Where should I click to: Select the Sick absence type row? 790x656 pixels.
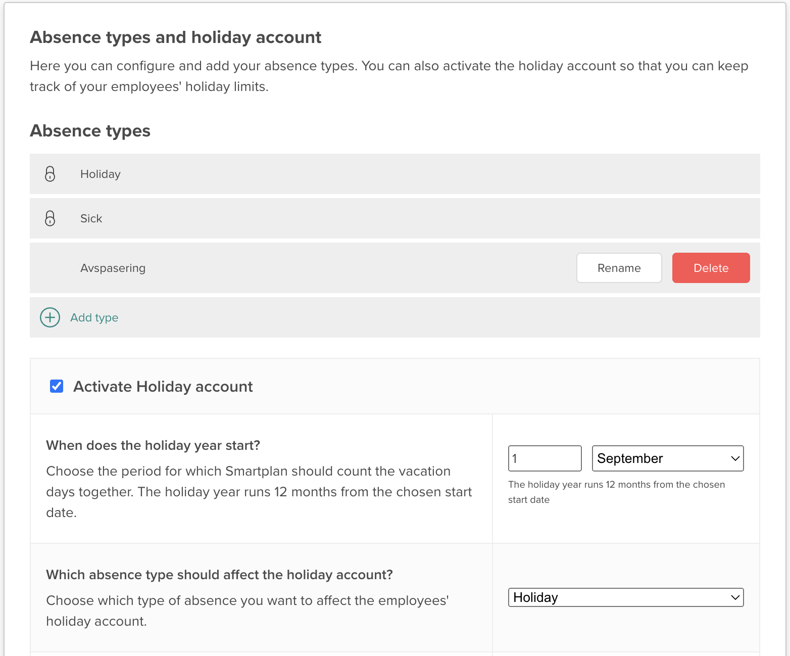tap(303, 218)
